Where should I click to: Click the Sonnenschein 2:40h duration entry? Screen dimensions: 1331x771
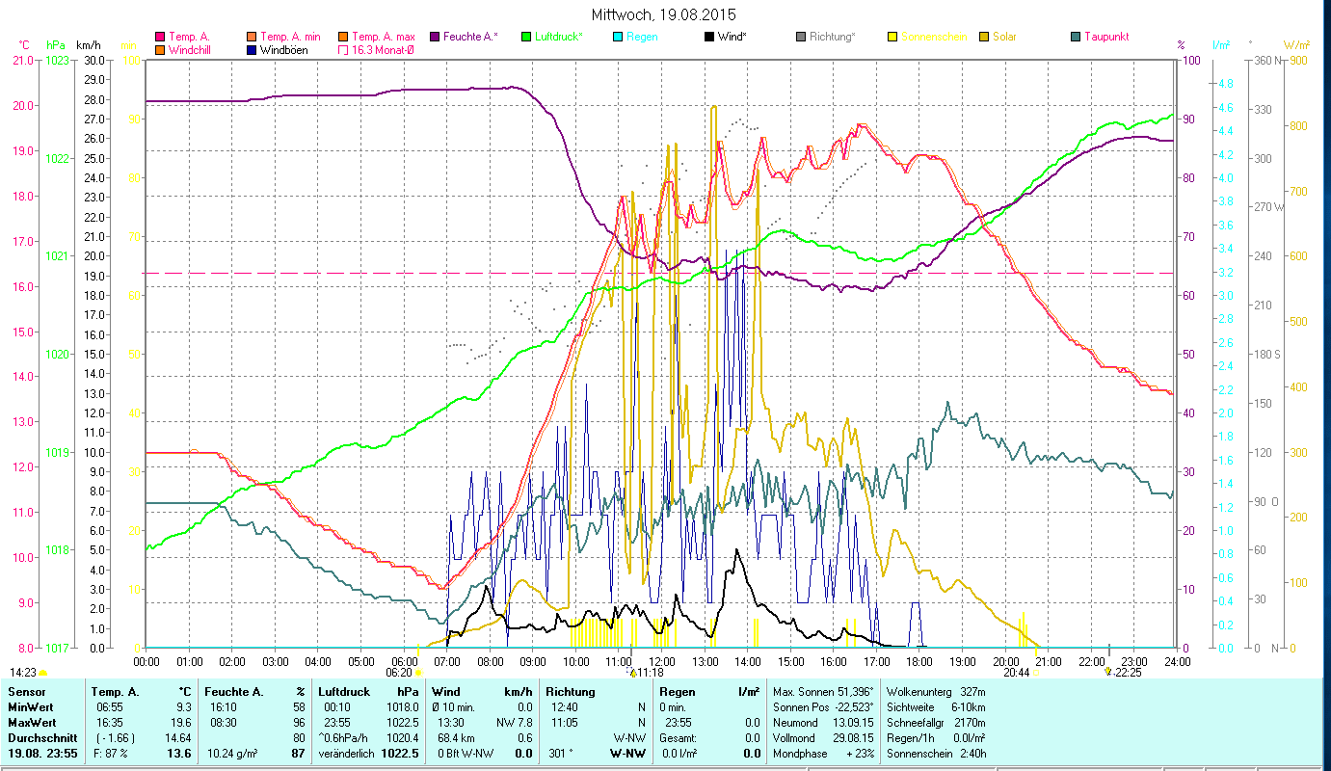(x=936, y=754)
